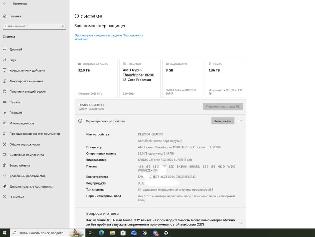The width and height of the screenshot is (315, 237).
Task: Click Переименовать этот ПК button
Action: pyautogui.click(x=223, y=106)
